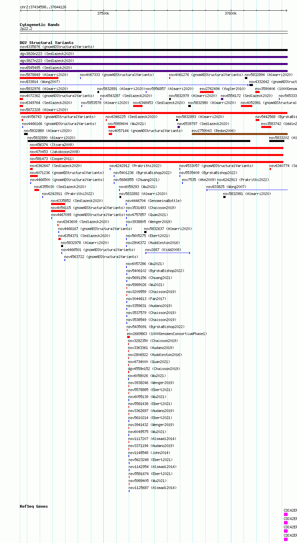The image size is (297, 543).
Task: Click the nsv2687 Kidd2008 blue span line
Action: coord(168,253)
